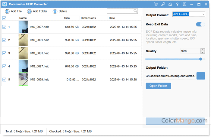211x137 pixels.
Task: Uncheck the checkbox for row 1
Action: [x=4, y=27]
